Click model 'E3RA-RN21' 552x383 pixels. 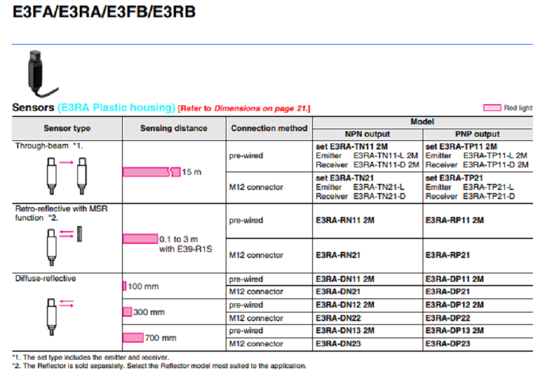[338, 255]
